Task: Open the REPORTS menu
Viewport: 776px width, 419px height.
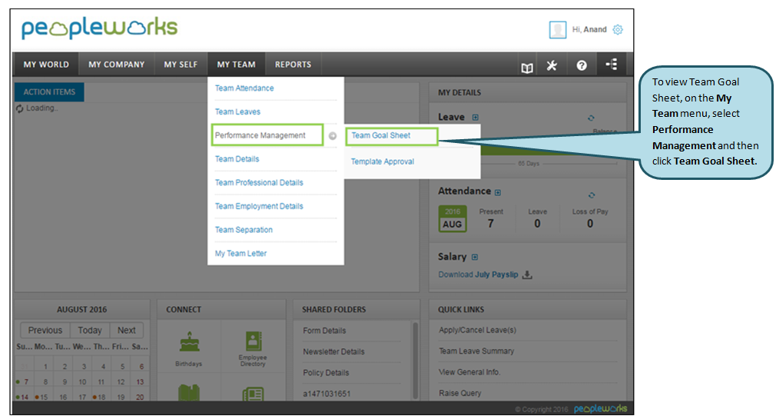Action: [293, 65]
